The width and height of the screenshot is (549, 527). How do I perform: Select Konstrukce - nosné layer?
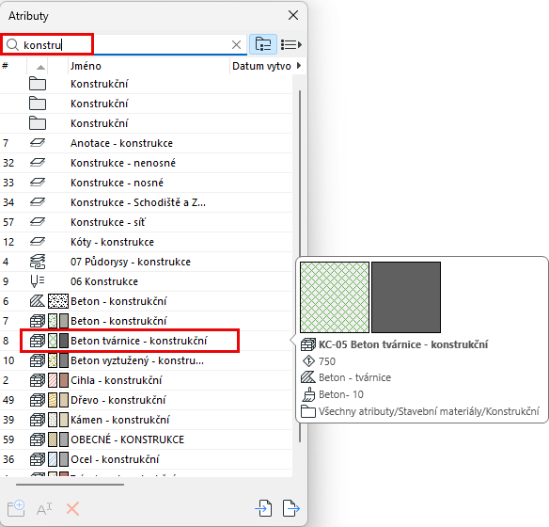(x=146, y=183)
